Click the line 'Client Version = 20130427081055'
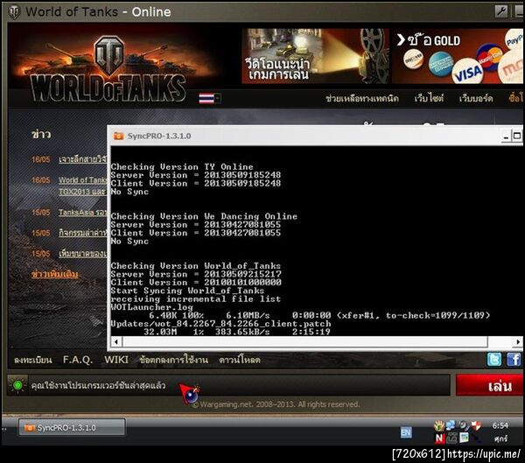This screenshot has width=525, height=463. (x=196, y=233)
